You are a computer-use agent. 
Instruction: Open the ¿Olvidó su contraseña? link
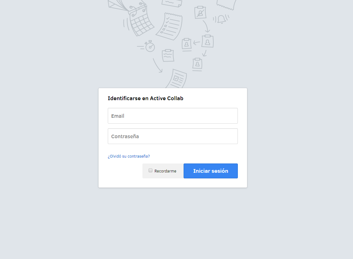point(129,156)
